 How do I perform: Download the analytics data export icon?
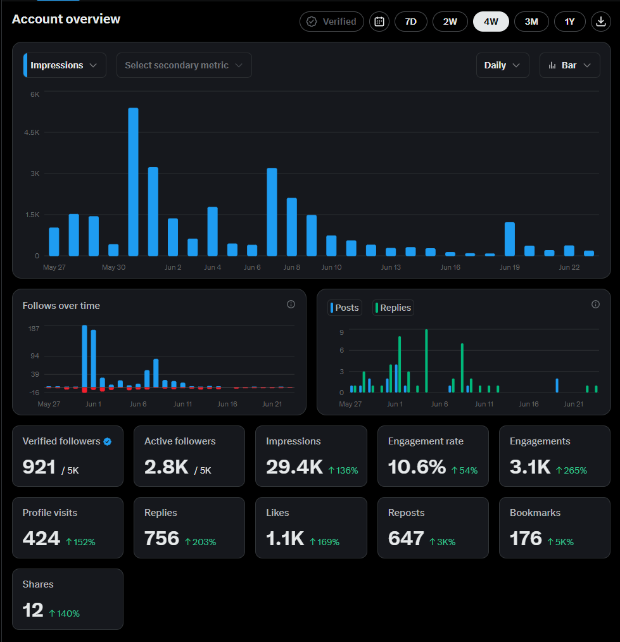601,22
